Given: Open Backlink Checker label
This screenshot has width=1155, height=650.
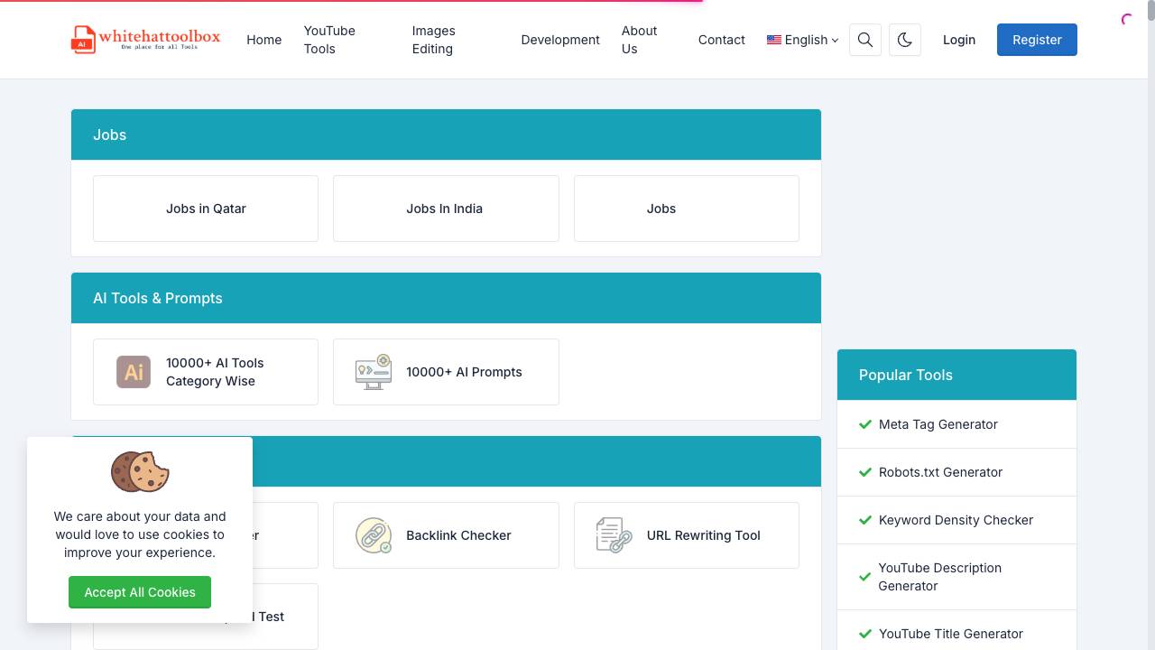Looking at the screenshot, I should point(458,535).
